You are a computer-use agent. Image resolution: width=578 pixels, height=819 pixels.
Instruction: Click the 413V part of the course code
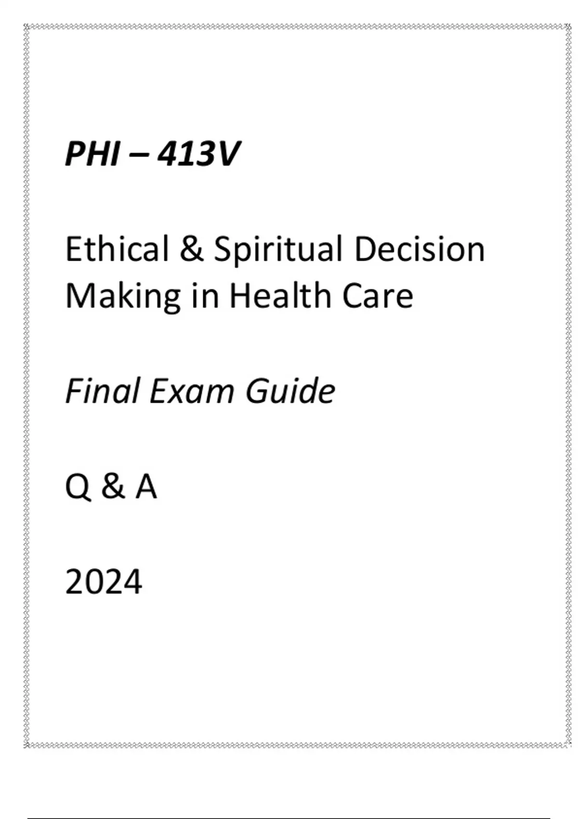pyautogui.click(x=198, y=154)
